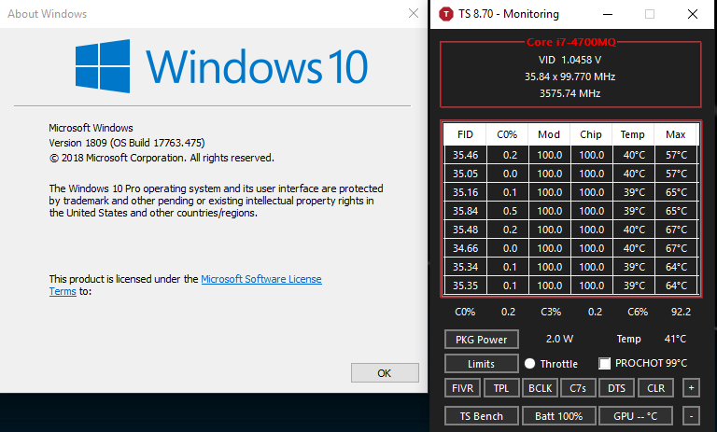
Task: Click the BCLK button
Action: pyautogui.click(x=540, y=388)
